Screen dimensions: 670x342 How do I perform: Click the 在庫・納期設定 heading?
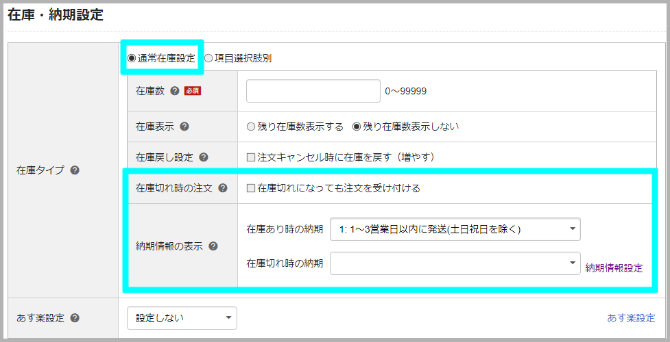[x=56, y=15]
